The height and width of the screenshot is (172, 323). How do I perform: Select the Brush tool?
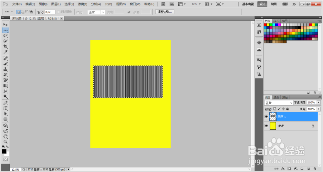click(x=5, y=64)
